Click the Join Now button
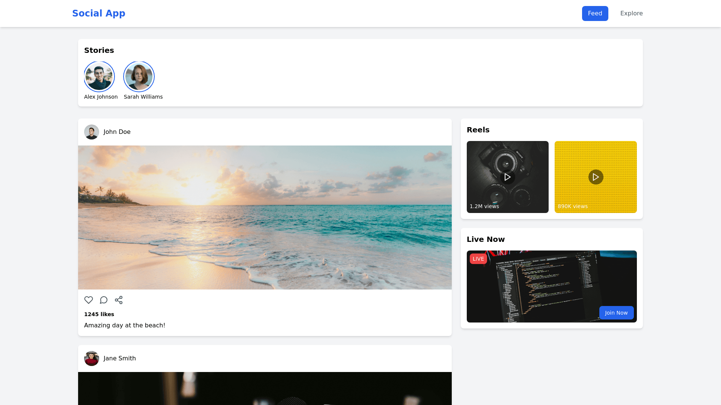721x405 pixels. coord(616,313)
